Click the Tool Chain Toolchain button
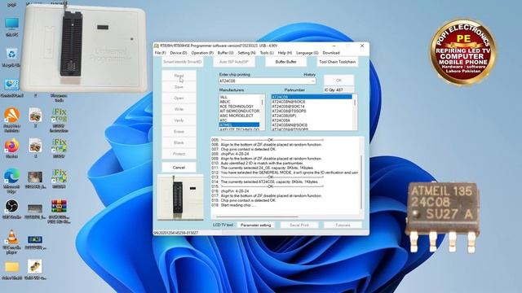522x293 pixels. [337, 62]
